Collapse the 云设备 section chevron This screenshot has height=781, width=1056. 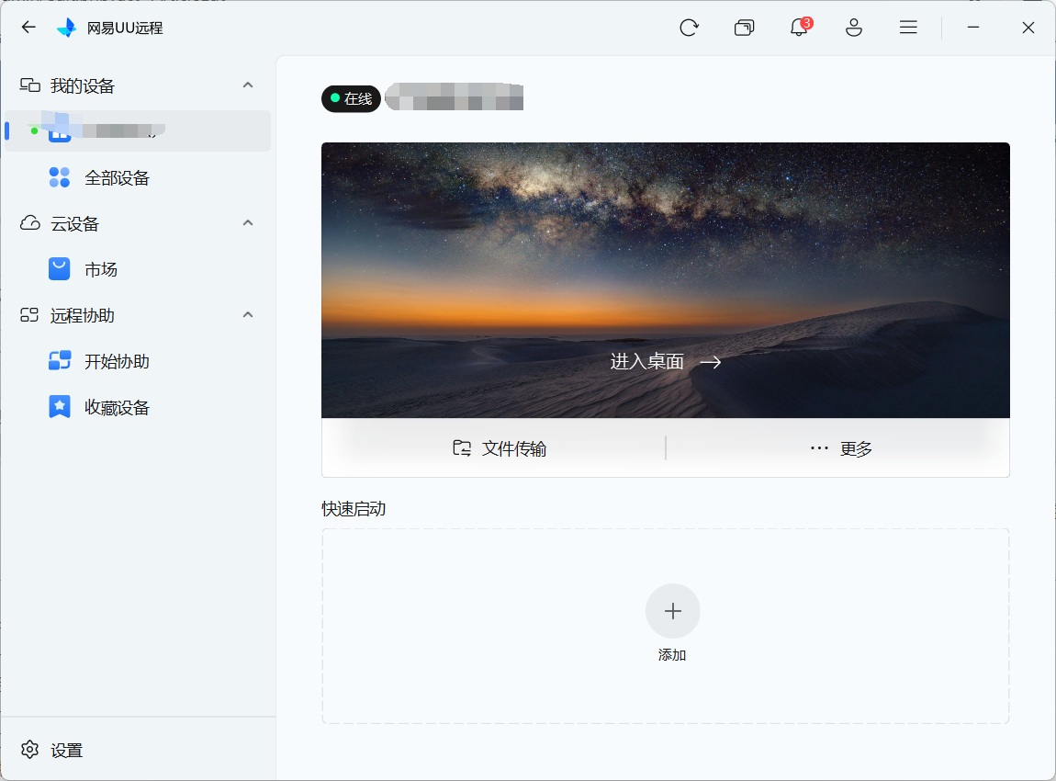point(248,222)
